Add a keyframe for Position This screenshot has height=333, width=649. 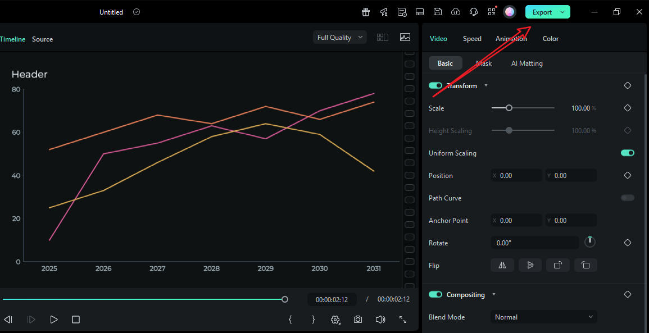coord(628,175)
